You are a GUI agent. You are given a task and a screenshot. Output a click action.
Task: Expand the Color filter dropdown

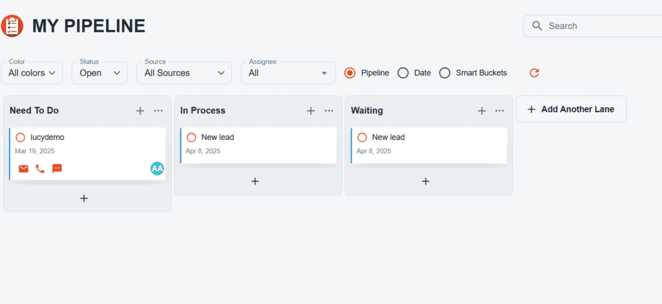pos(32,73)
